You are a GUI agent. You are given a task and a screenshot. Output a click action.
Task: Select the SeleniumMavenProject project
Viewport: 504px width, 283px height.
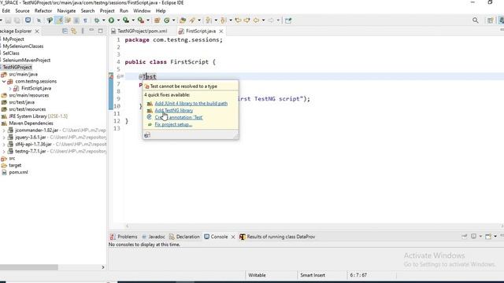(x=26, y=61)
